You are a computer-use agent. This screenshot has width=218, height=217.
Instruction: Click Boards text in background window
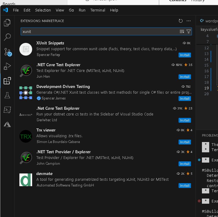pos(9,4)
